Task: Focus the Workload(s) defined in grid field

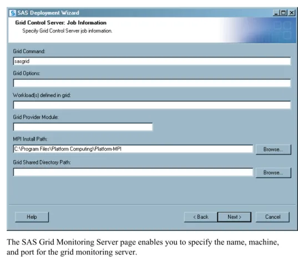Action: (x=152, y=105)
